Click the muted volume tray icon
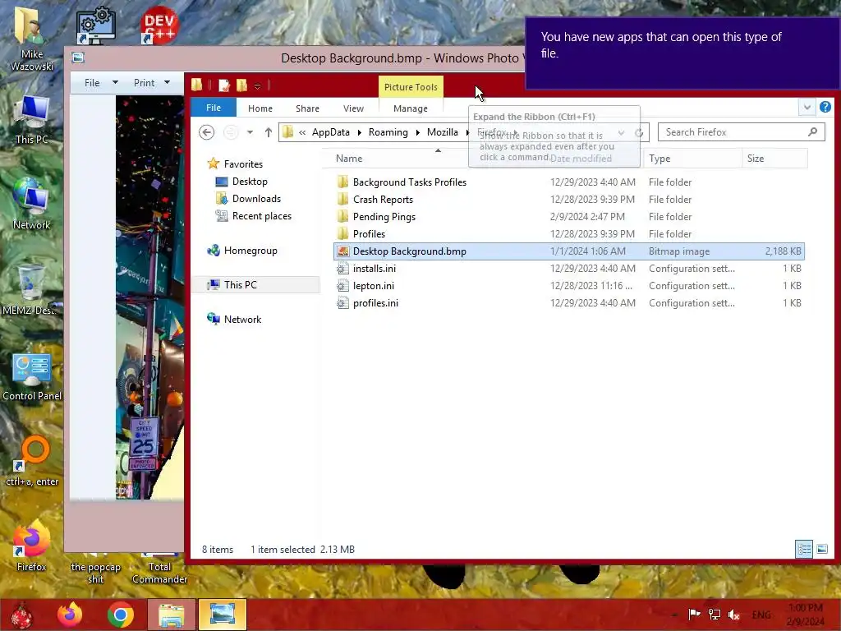This screenshot has width=841, height=631. (x=733, y=615)
